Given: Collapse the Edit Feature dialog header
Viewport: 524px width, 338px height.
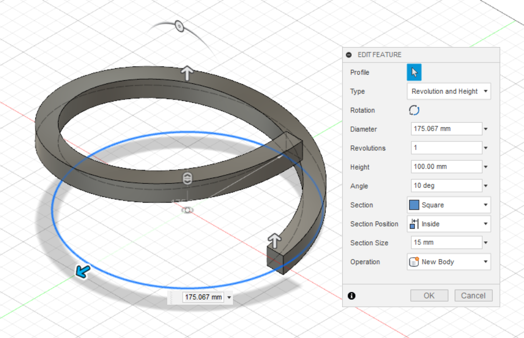Looking at the screenshot, I should coord(349,54).
